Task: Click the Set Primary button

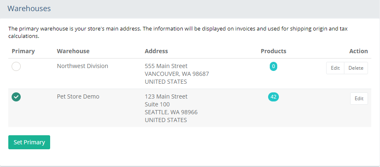Action: pos(29,142)
